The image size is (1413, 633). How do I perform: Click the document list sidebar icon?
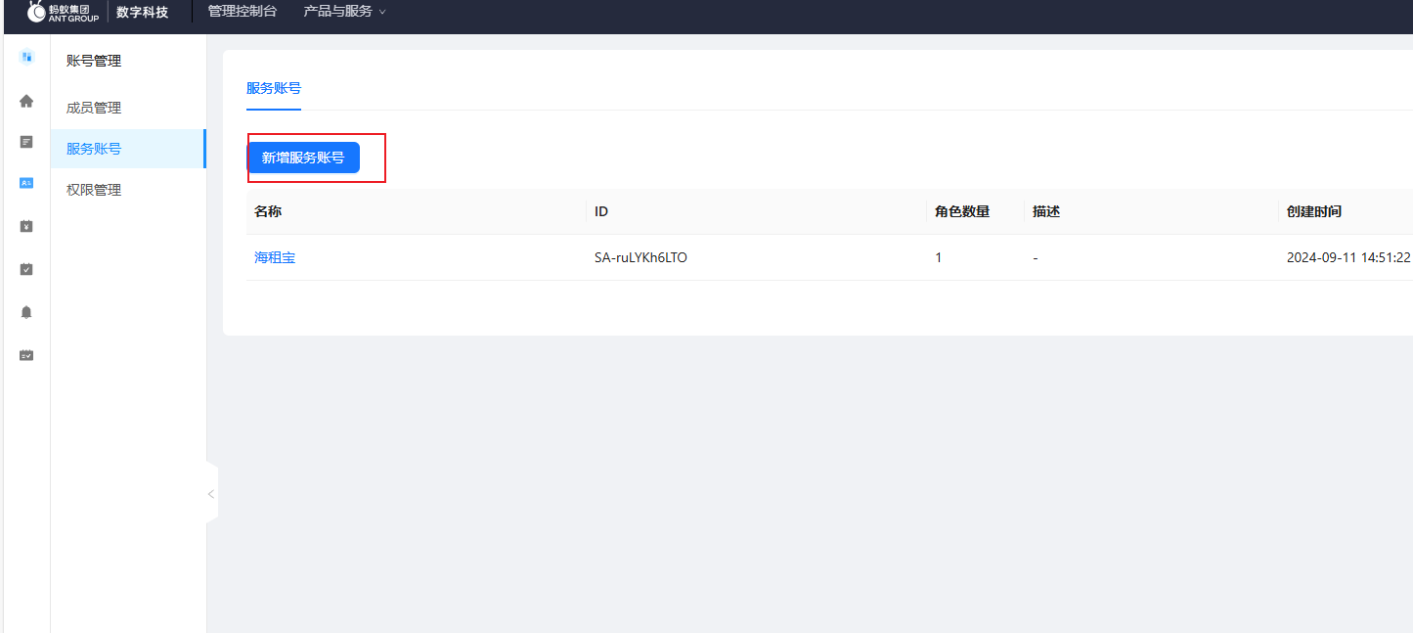click(26, 142)
